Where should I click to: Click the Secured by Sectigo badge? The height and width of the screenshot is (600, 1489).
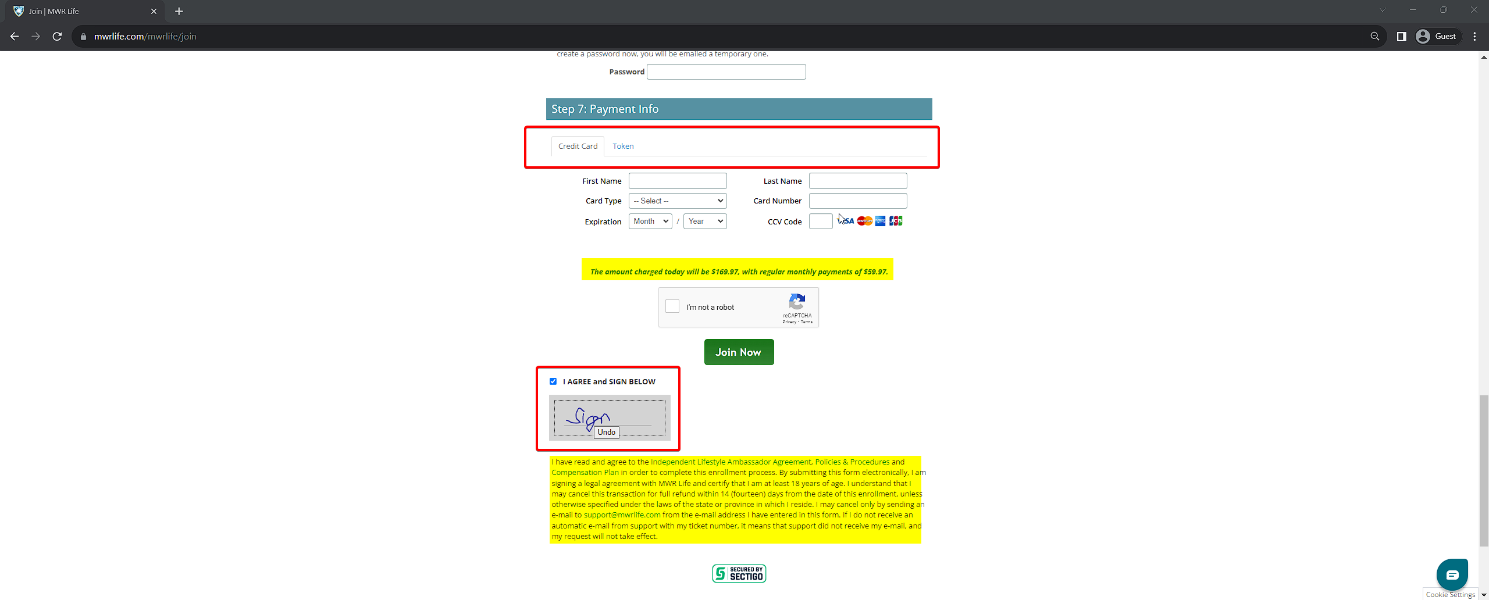pos(739,573)
